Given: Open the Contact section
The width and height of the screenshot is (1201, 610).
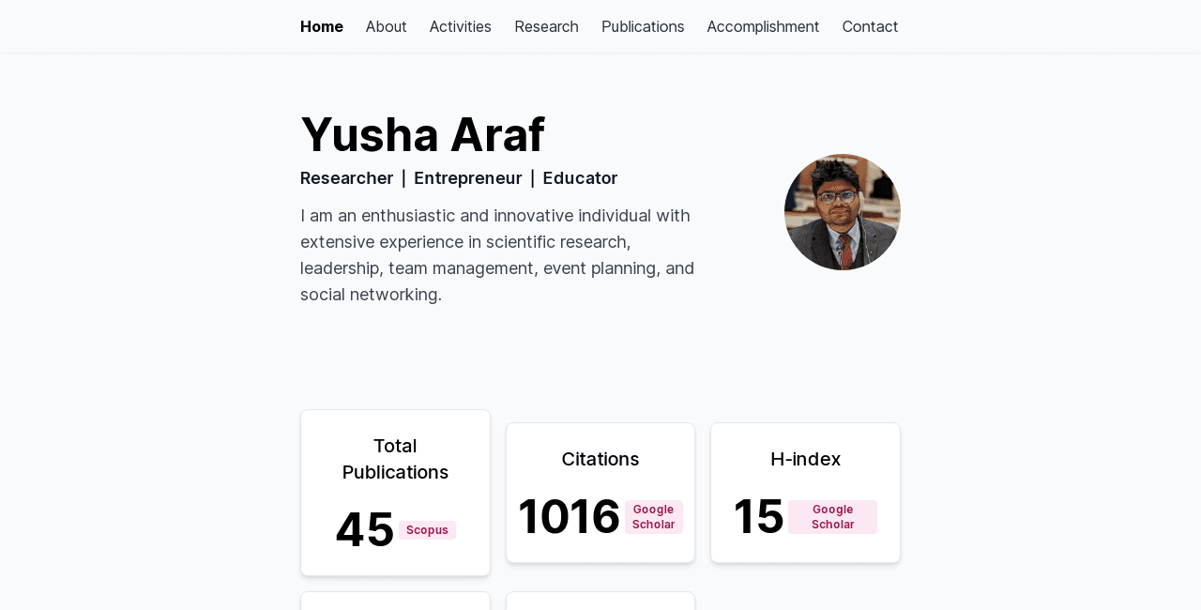Looking at the screenshot, I should point(870,25).
